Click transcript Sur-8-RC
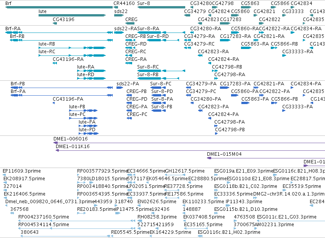325x238 pixels. tap(161, 71)
